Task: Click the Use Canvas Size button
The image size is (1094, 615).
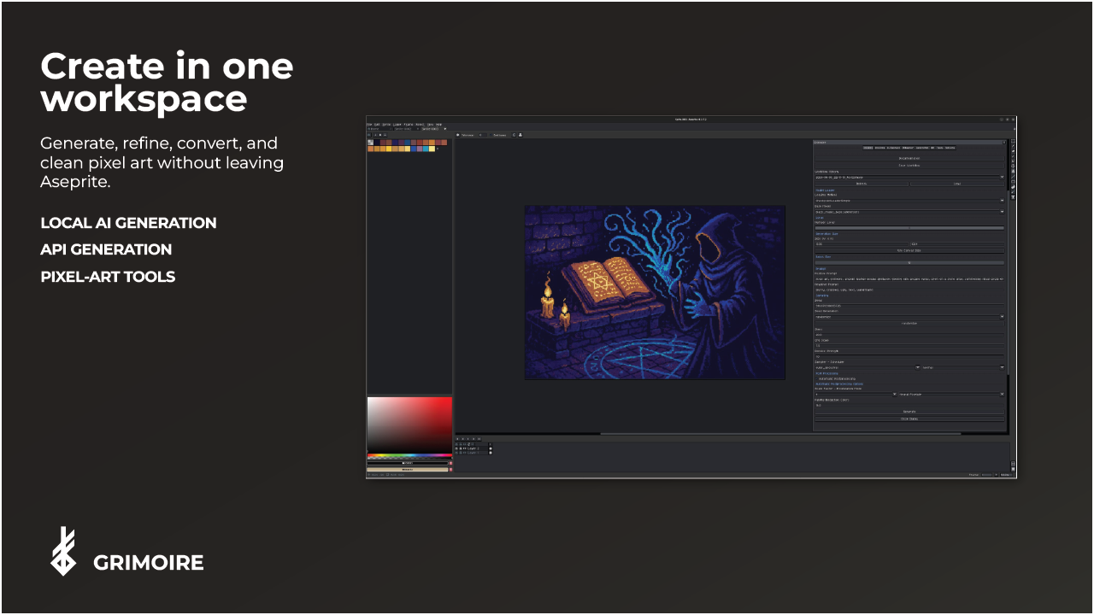Action: tap(909, 251)
